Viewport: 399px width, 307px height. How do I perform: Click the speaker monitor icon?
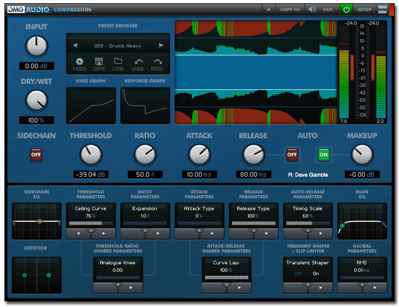(x=312, y=9)
